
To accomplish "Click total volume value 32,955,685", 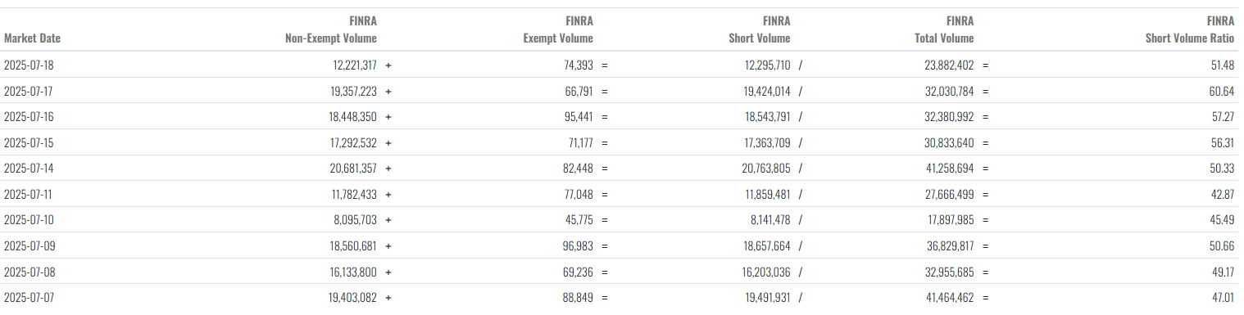I will 950,272.
